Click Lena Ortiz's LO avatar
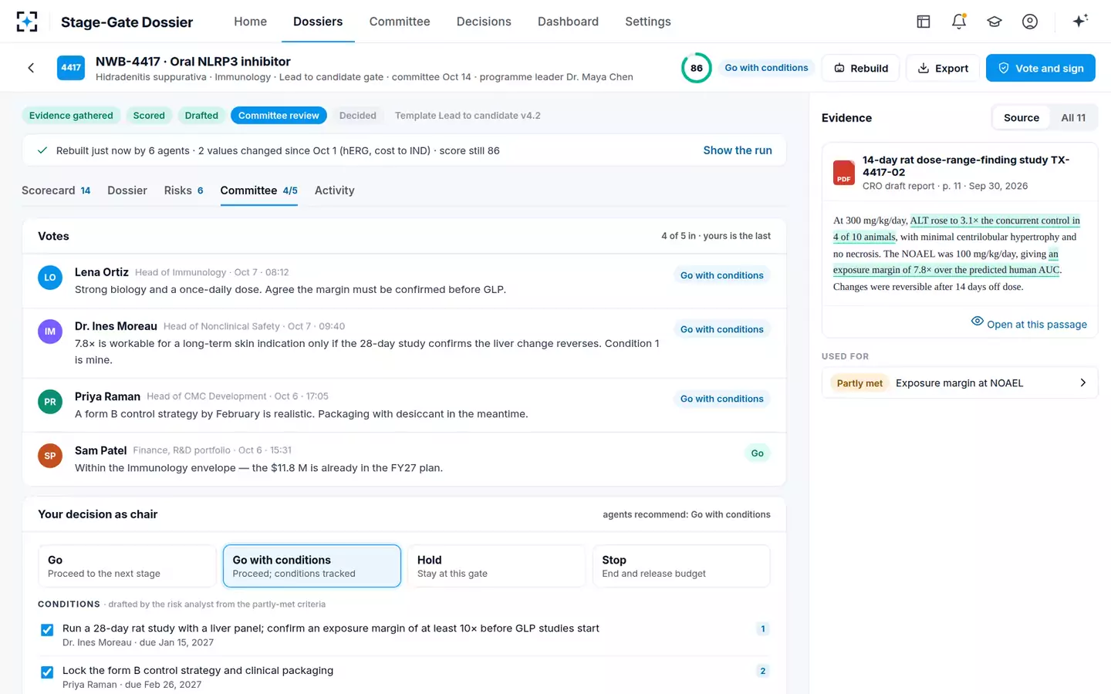The height and width of the screenshot is (694, 1111). click(50, 278)
